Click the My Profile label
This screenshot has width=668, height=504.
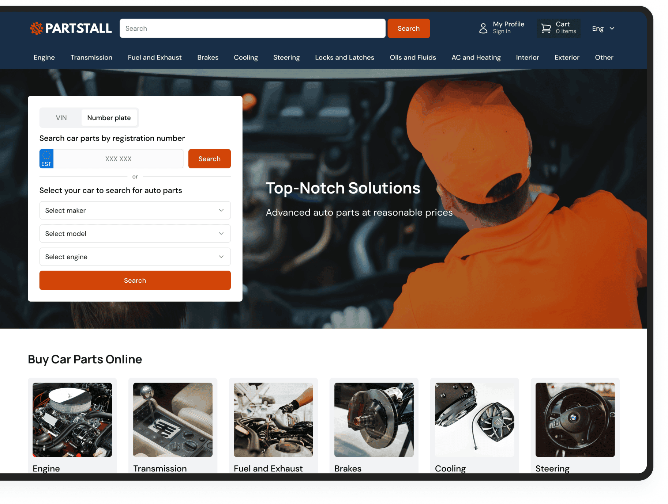508,24
